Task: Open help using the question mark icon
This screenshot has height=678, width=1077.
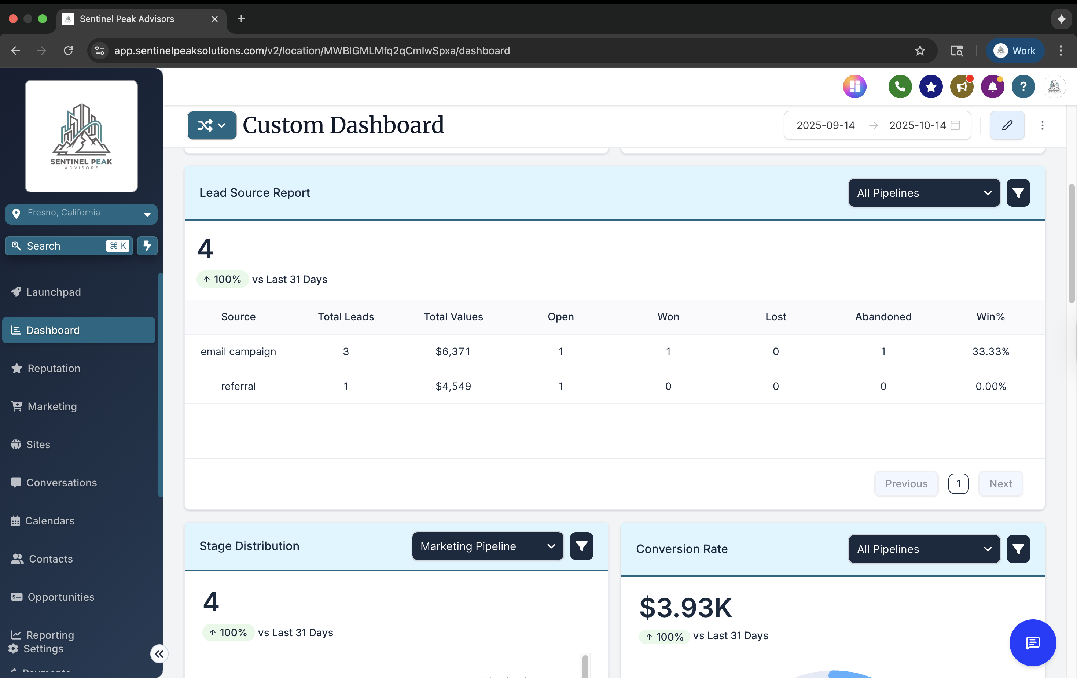Action: [1023, 86]
